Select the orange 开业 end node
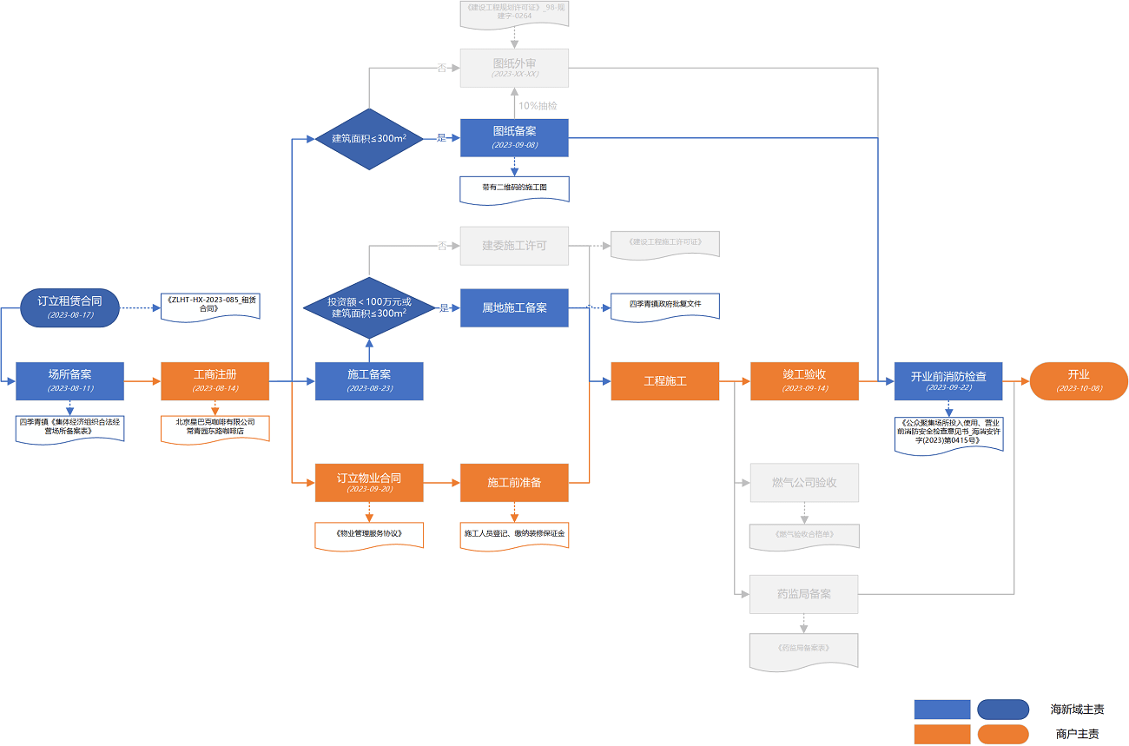The height and width of the screenshot is (746, 1129). [1078, 381]
